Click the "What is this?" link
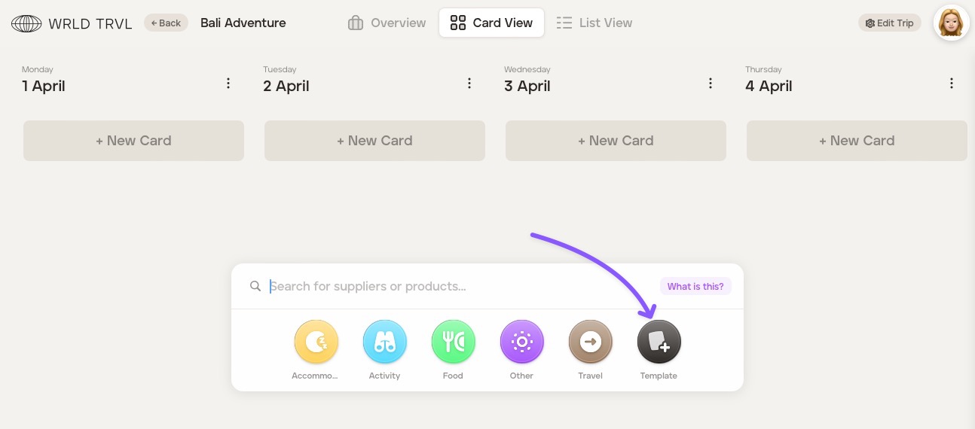The image size is (975, 429). tap(695, 287)
